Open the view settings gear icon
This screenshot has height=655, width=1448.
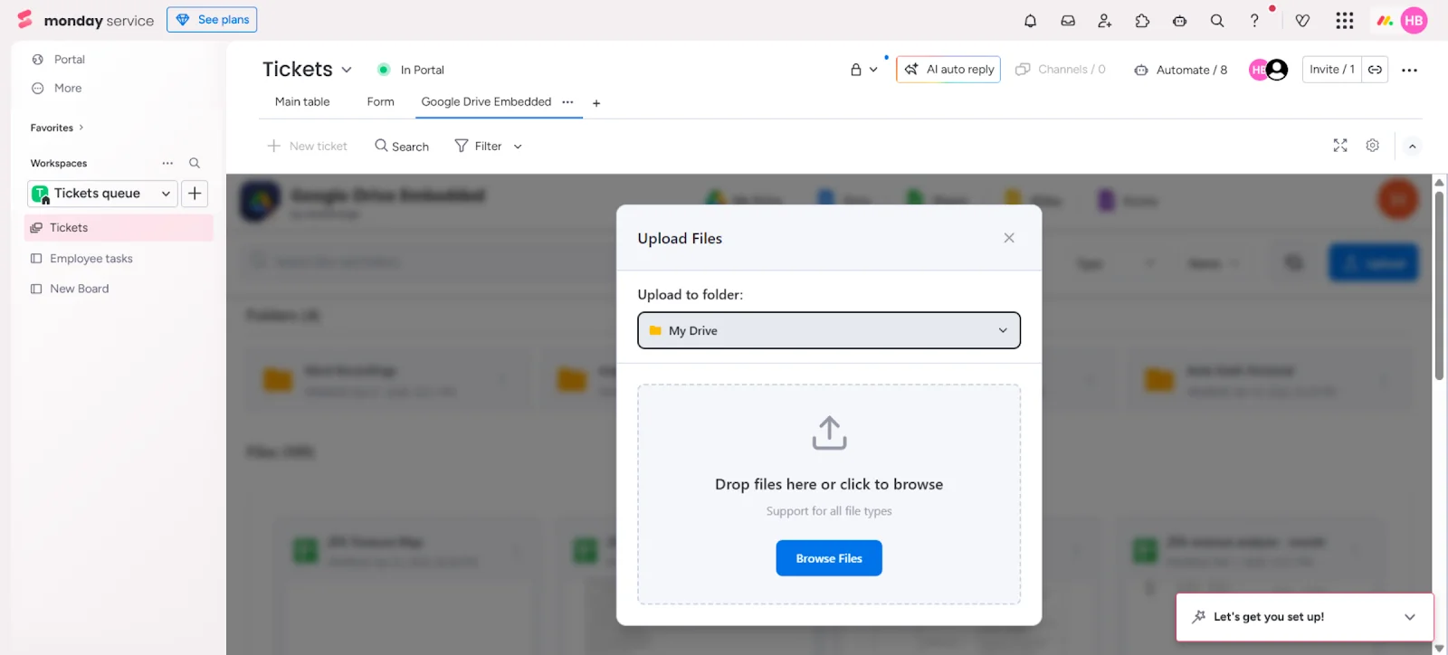tap(1373, 146)
